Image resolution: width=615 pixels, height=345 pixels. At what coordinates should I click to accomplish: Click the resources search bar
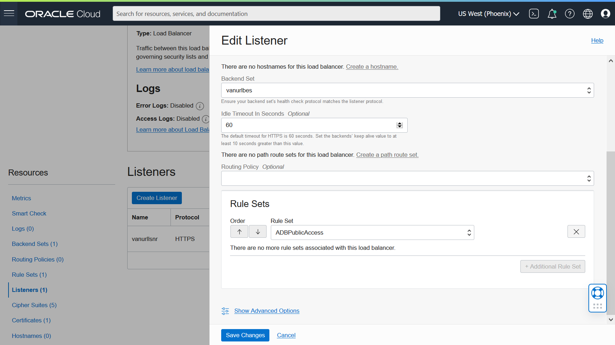click(x=276, y=13)
